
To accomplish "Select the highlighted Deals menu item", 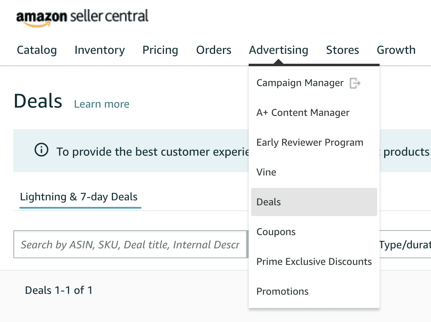I will [x=314, y=202].
